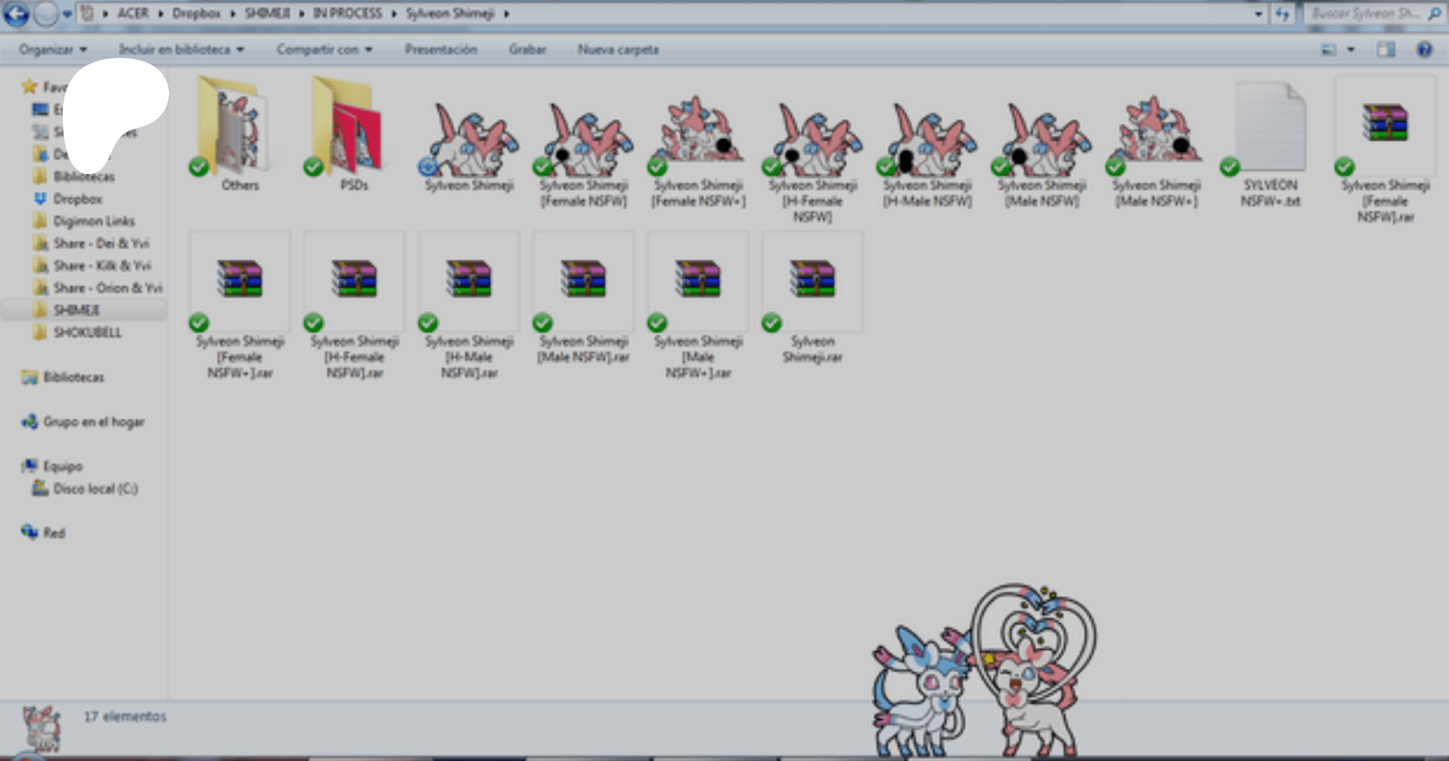This screenshot has width=1449, height=761.
Task: Click the folder thumbnail in the details pane
Action: pyautogui.click(x=41, y=728)
